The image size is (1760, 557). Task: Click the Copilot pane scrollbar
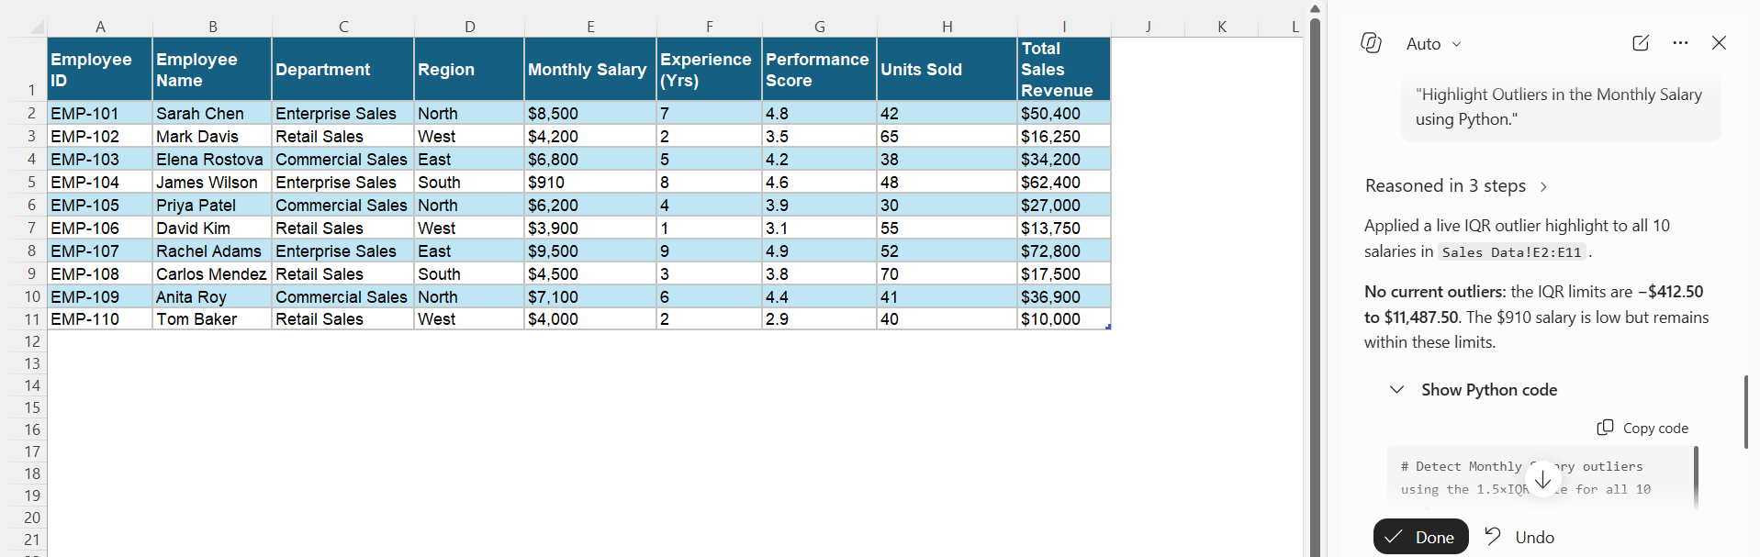pos(1745,411)
